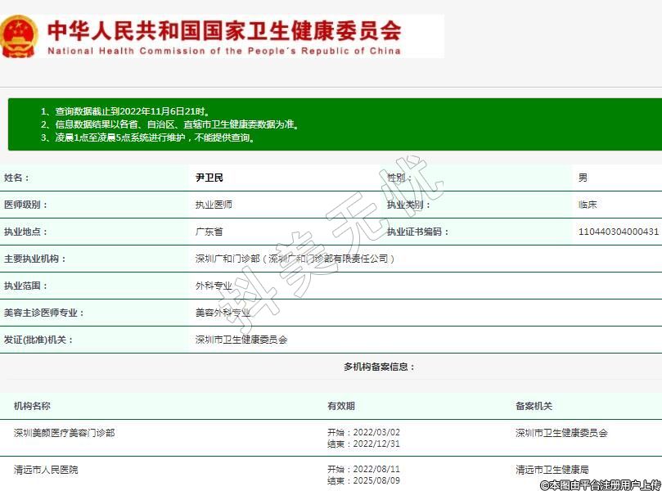The image size is (662, 491).
Task: Select the 清远市人民医院 row entry
Action: [46, 470]
